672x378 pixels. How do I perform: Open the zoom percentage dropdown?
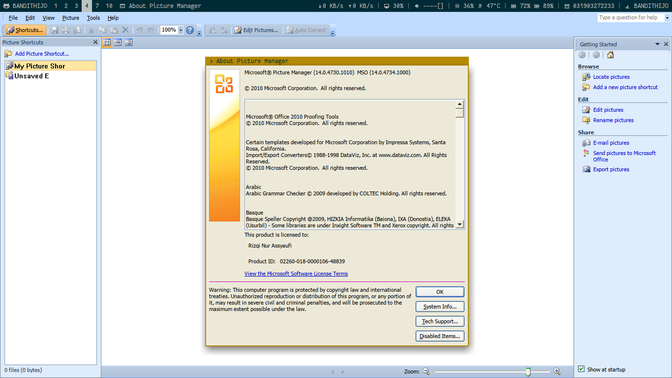(181, 30)
